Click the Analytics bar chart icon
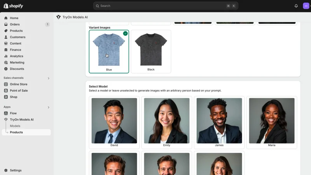 tap(6, 56)
